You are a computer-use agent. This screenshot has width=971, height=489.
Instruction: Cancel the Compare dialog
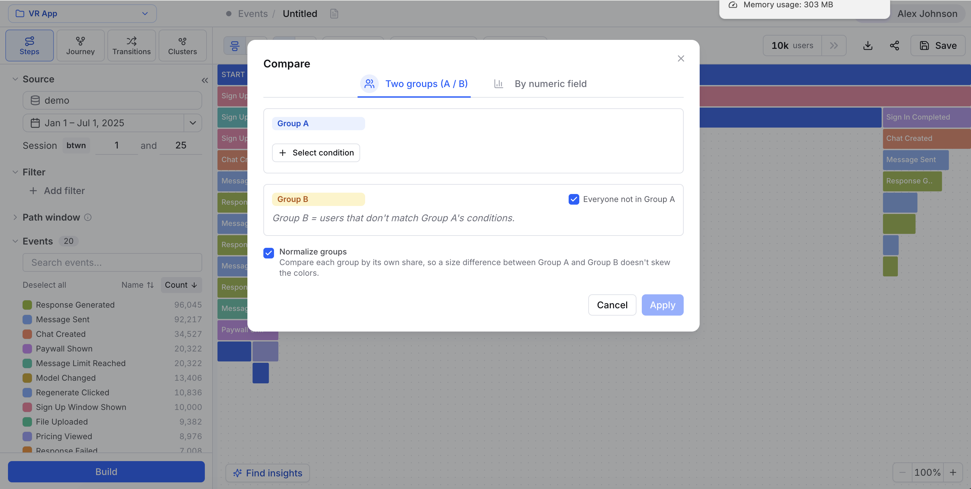(x=612, y=305)
